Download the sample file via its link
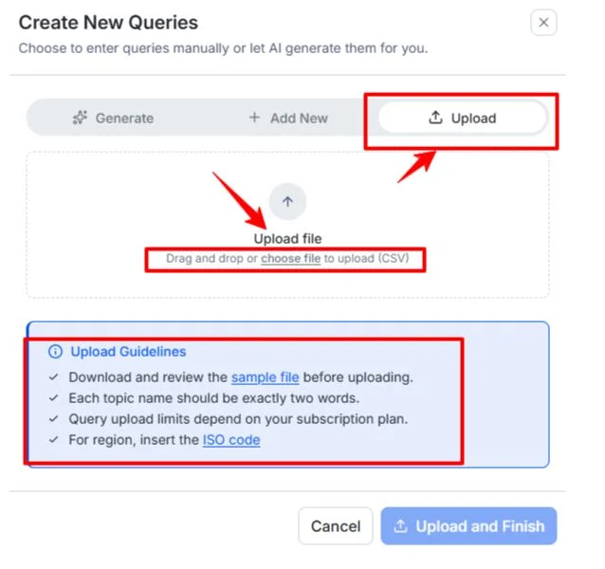The width and height of the screenshot is (605, 569). (264, 377)
